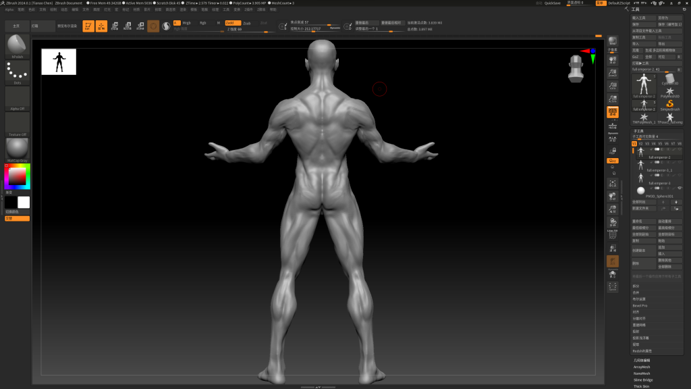Click the black main color swatch
691x389 pixels.
[x=11, y=203]
